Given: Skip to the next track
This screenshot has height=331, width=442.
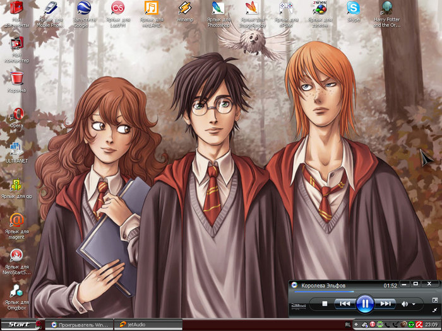Looking at the screenshot, I should click(385, 304).
